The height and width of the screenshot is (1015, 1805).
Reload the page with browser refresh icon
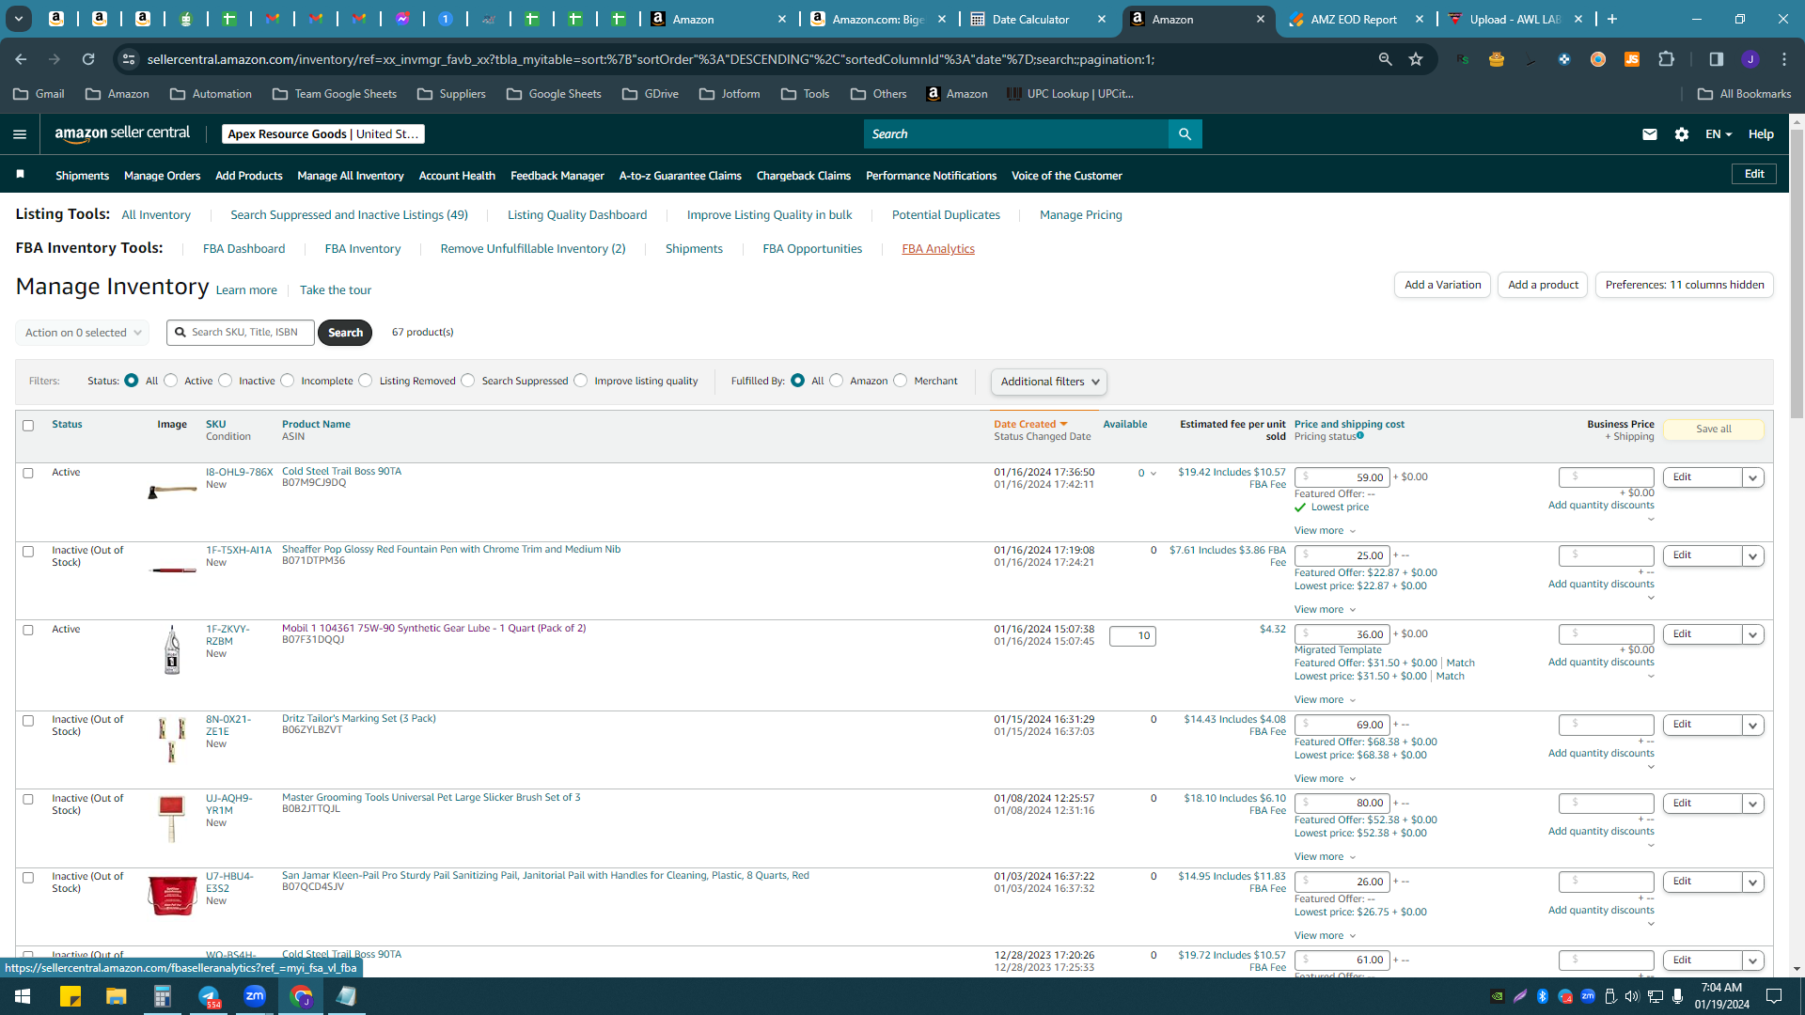pos(88,59)
